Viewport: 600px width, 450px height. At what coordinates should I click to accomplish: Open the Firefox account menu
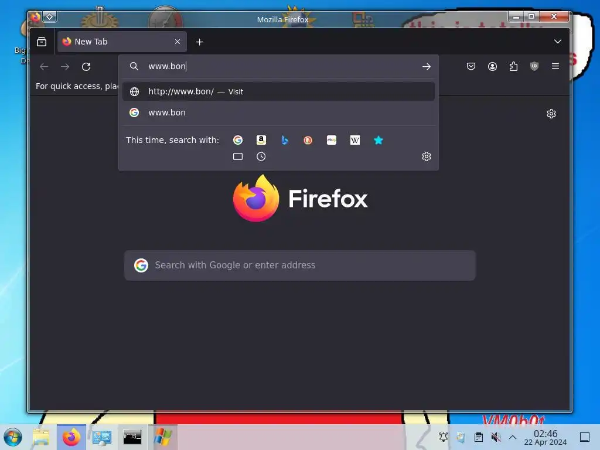pos(492,67)
